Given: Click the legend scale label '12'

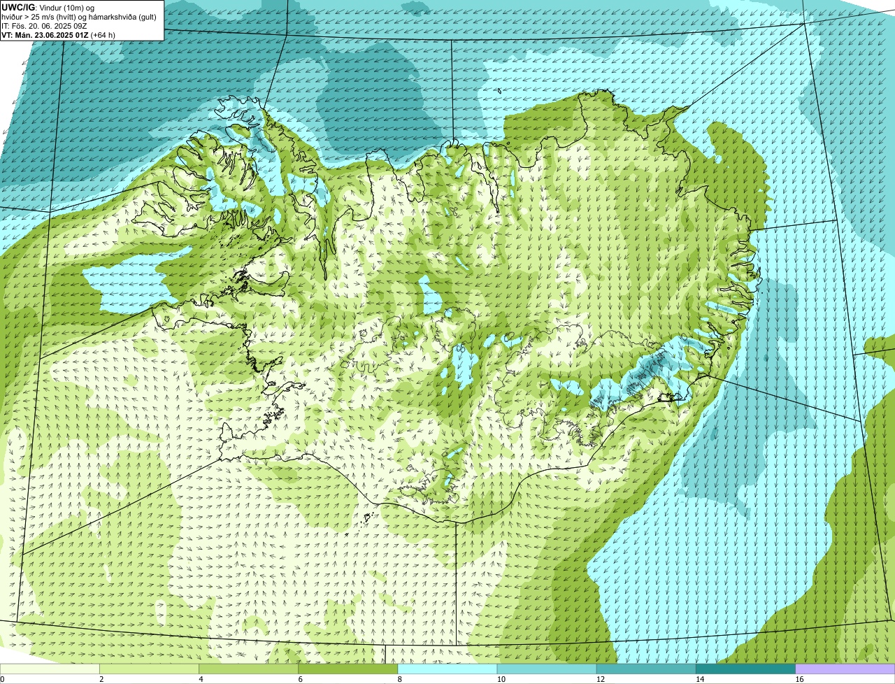Looking at the screenshot, I should [600, 679].
